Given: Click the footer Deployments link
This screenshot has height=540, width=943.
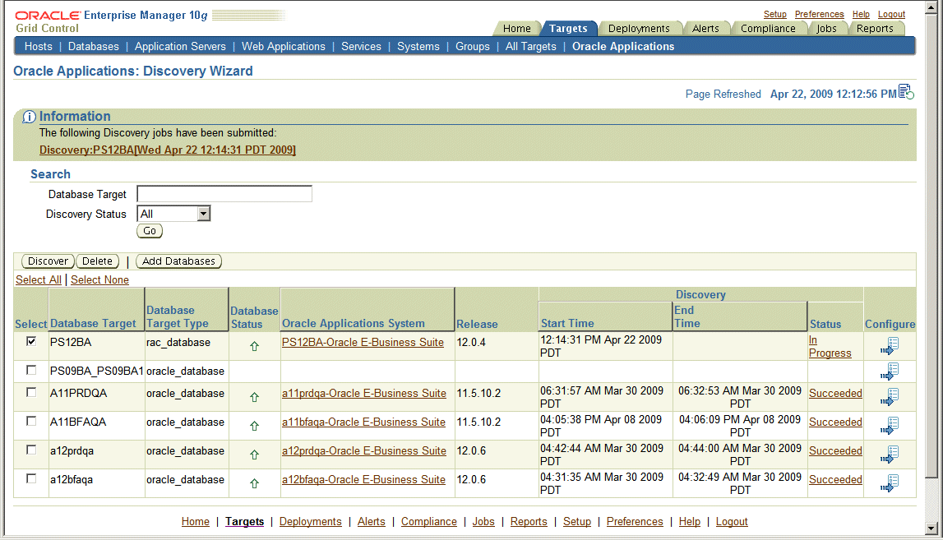Looking at the screenshot, I should click(310, 521).
